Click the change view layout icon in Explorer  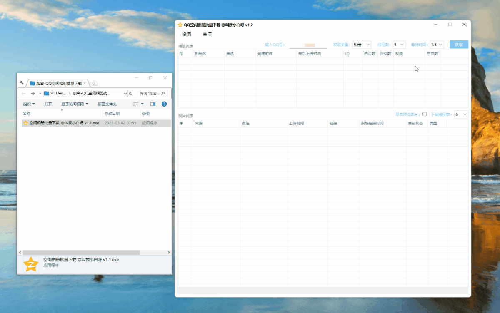click(136, 104)
